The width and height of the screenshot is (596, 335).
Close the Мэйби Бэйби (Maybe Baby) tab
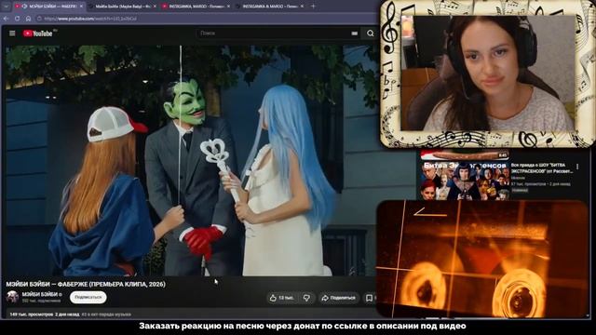click(x=155, y=7)
